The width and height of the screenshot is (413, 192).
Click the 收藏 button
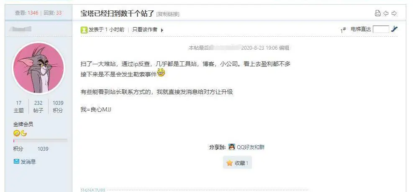(x=237, y=163)
